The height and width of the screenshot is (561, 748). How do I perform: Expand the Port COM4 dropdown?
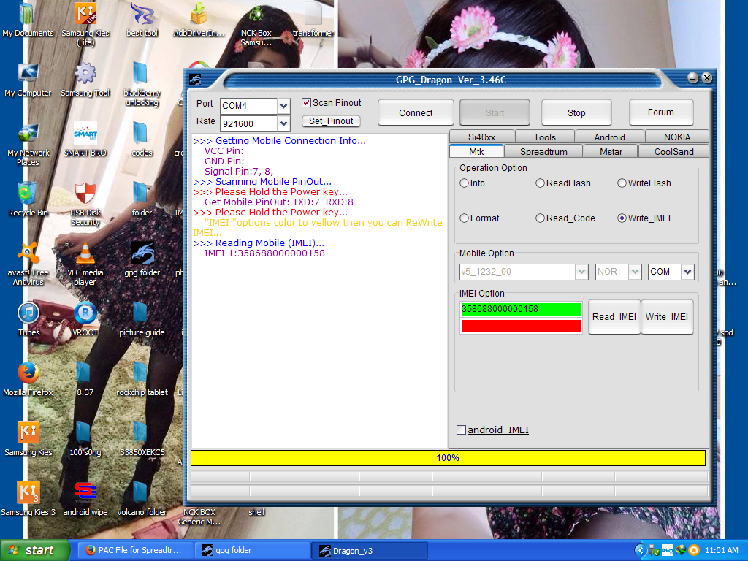tap(283, 106)
